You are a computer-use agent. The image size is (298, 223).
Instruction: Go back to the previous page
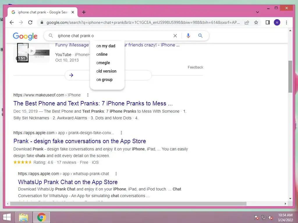click(x=12, y=22)
